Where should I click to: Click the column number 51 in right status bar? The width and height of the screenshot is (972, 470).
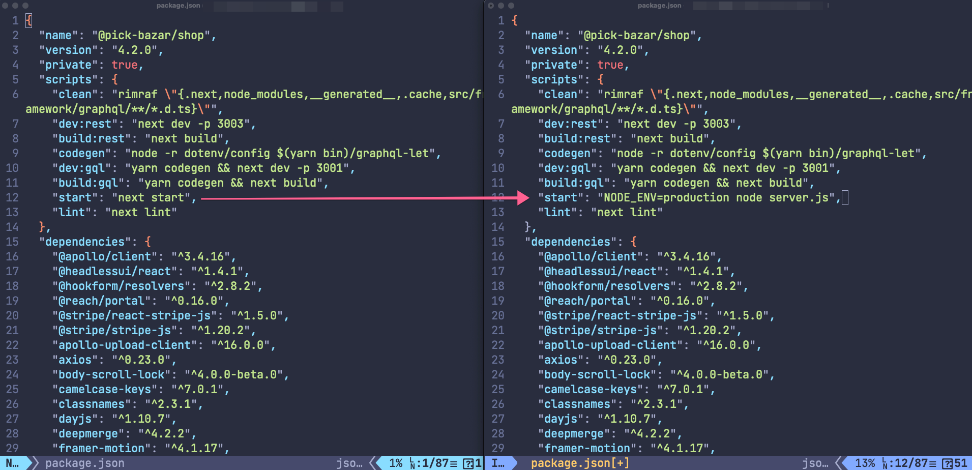tap(960, 463)
